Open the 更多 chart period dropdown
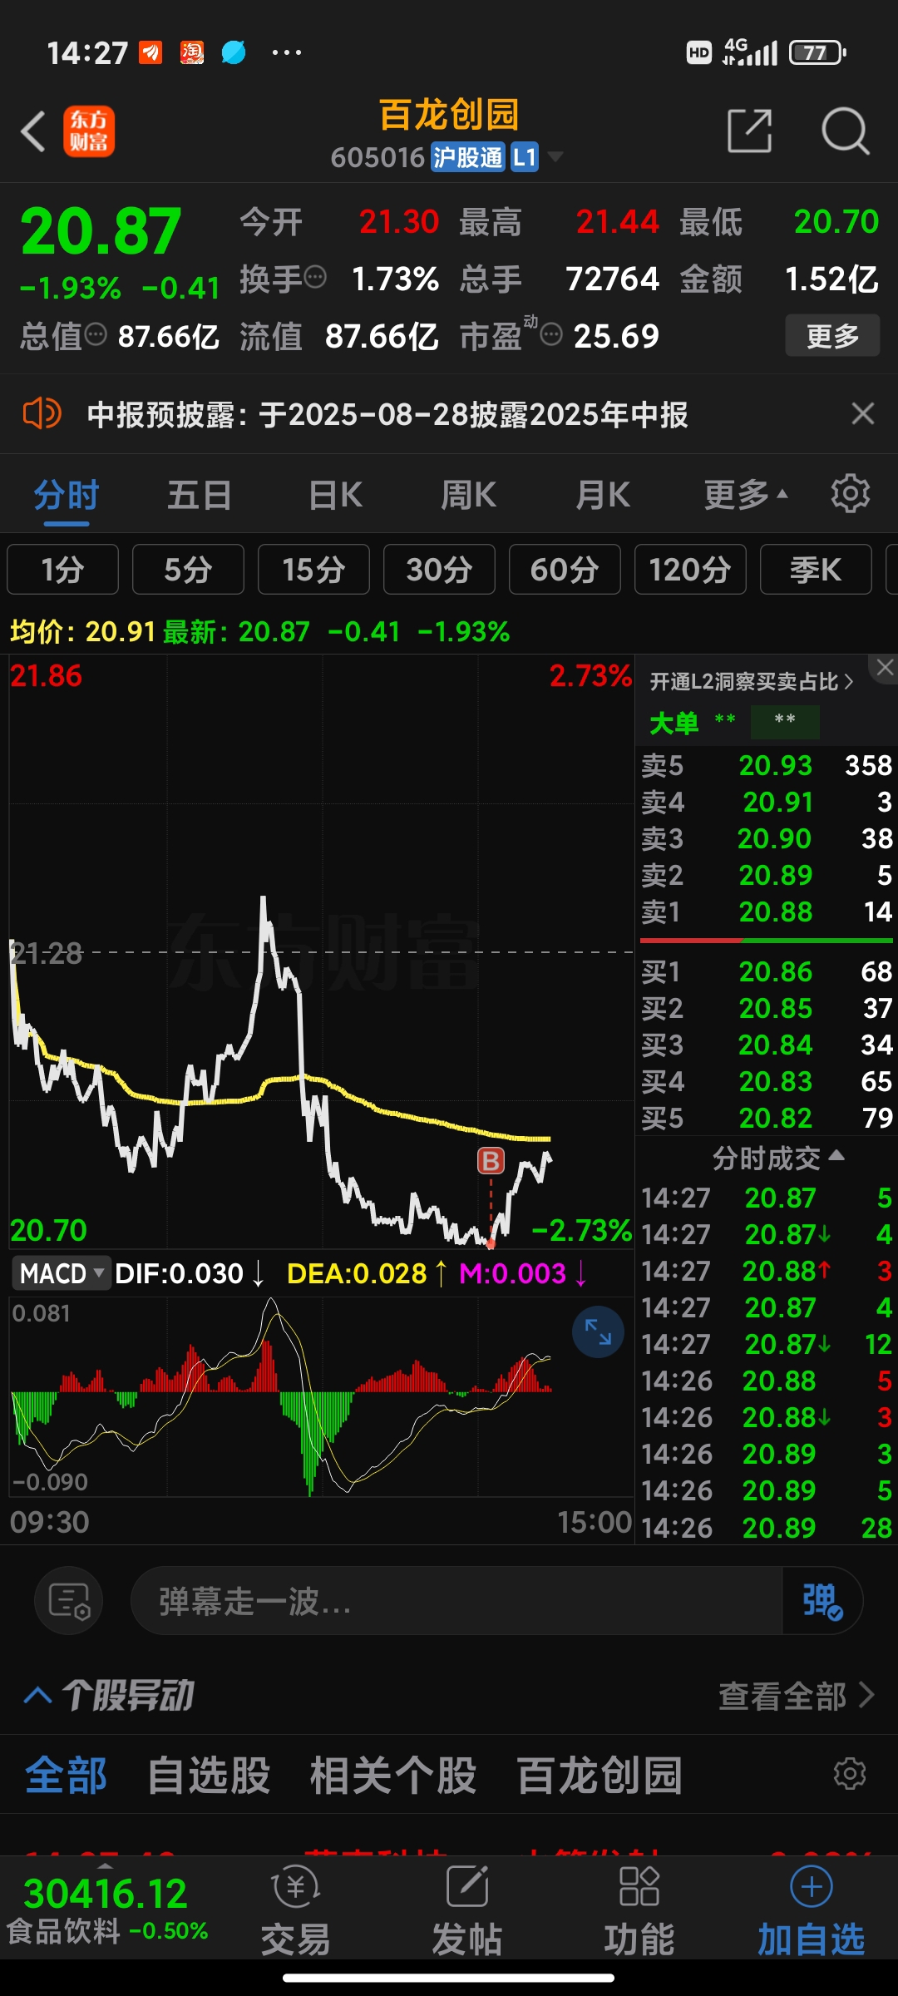This screenshot has height=1996, width=898. (745, 495)
